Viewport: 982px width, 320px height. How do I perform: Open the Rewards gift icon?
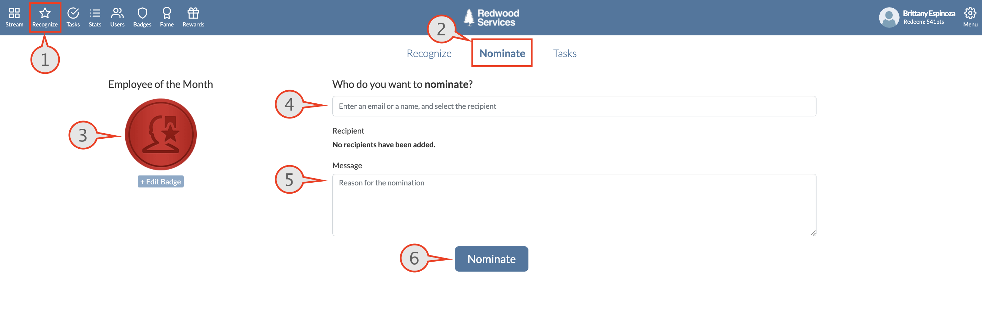coord(193,13)
